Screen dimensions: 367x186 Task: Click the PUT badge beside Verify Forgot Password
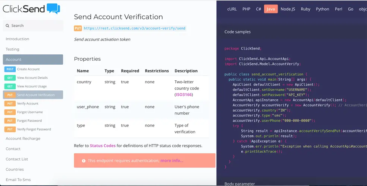10,129
